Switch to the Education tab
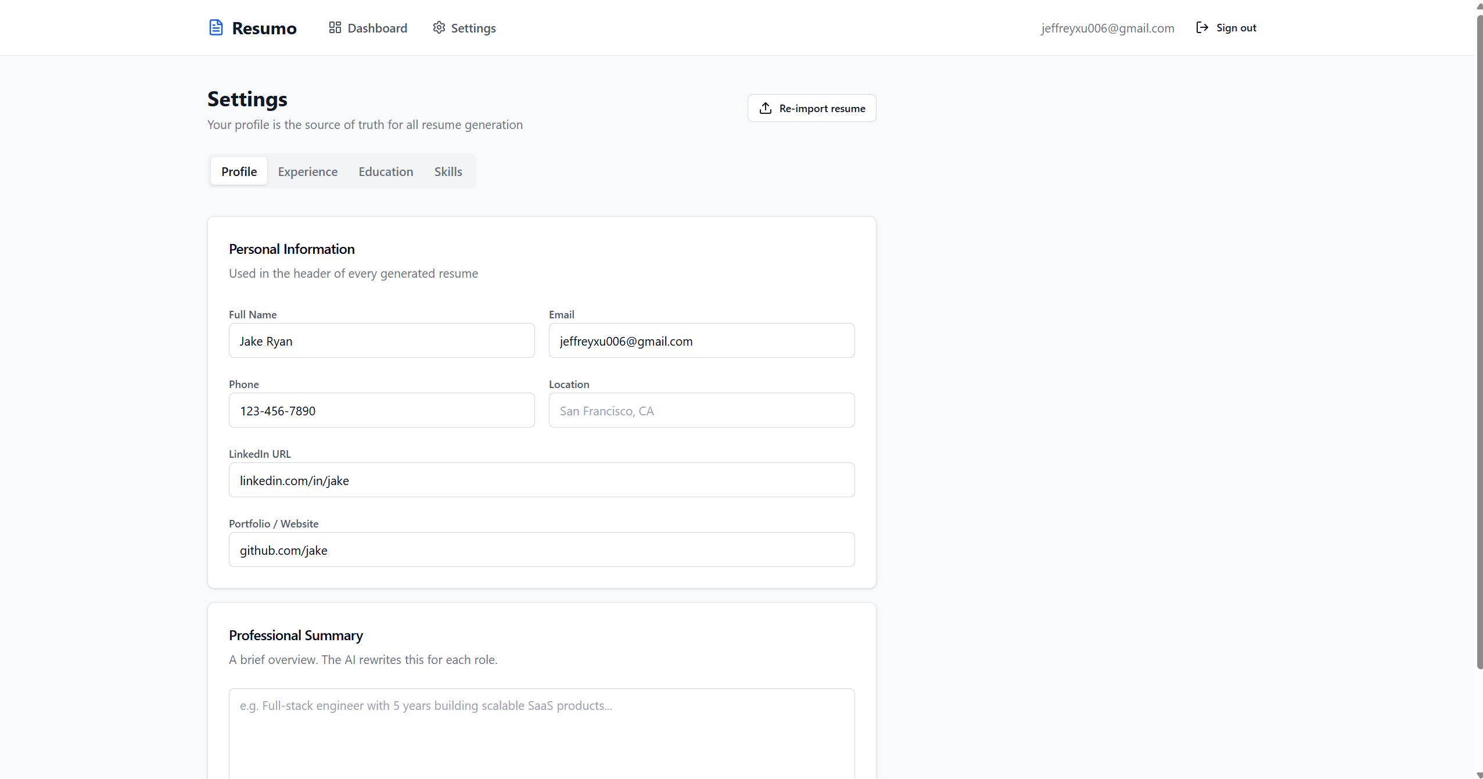Image resolution: width=1483 pixels, height=779 pixels. (386, 171)
